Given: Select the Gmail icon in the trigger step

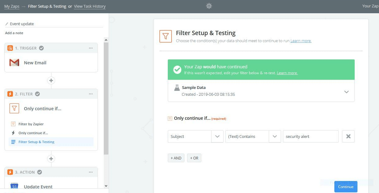Looking at the screenshot, I should (14, 62).
